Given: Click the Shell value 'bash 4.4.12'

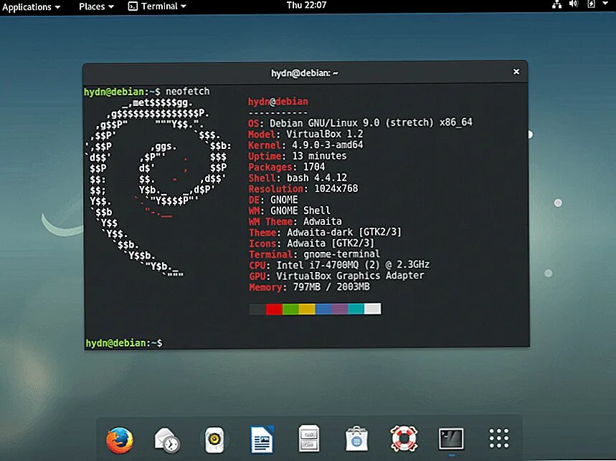Looking at the screenshot, I should [x=317, y=178].
